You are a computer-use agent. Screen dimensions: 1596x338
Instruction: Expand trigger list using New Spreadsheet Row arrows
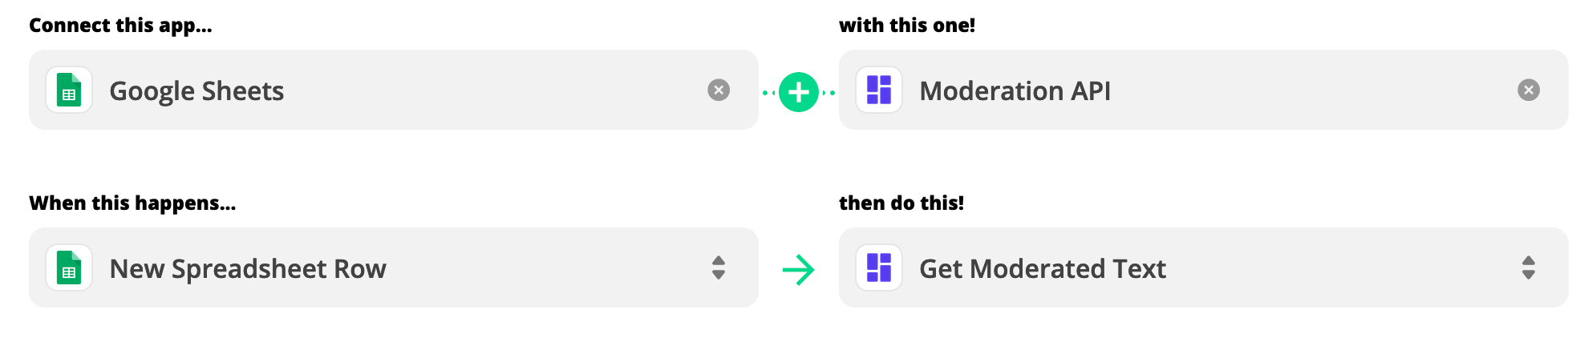pos(719,268)
